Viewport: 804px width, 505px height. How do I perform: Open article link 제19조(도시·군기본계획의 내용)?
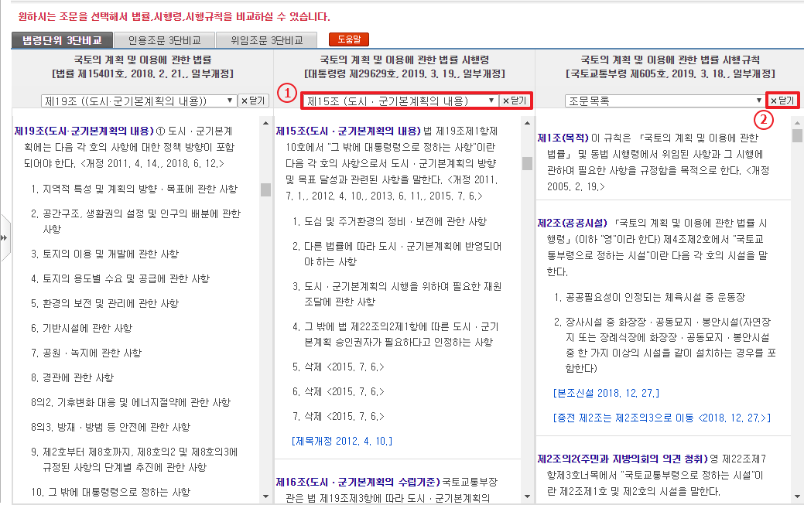[84, 131]
